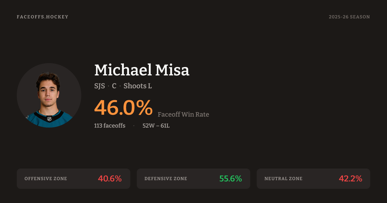The height and width of the screenshot is (203, 387).
Task: Select the 42.2% neutral zone value
Action: (x=350, y=179)
